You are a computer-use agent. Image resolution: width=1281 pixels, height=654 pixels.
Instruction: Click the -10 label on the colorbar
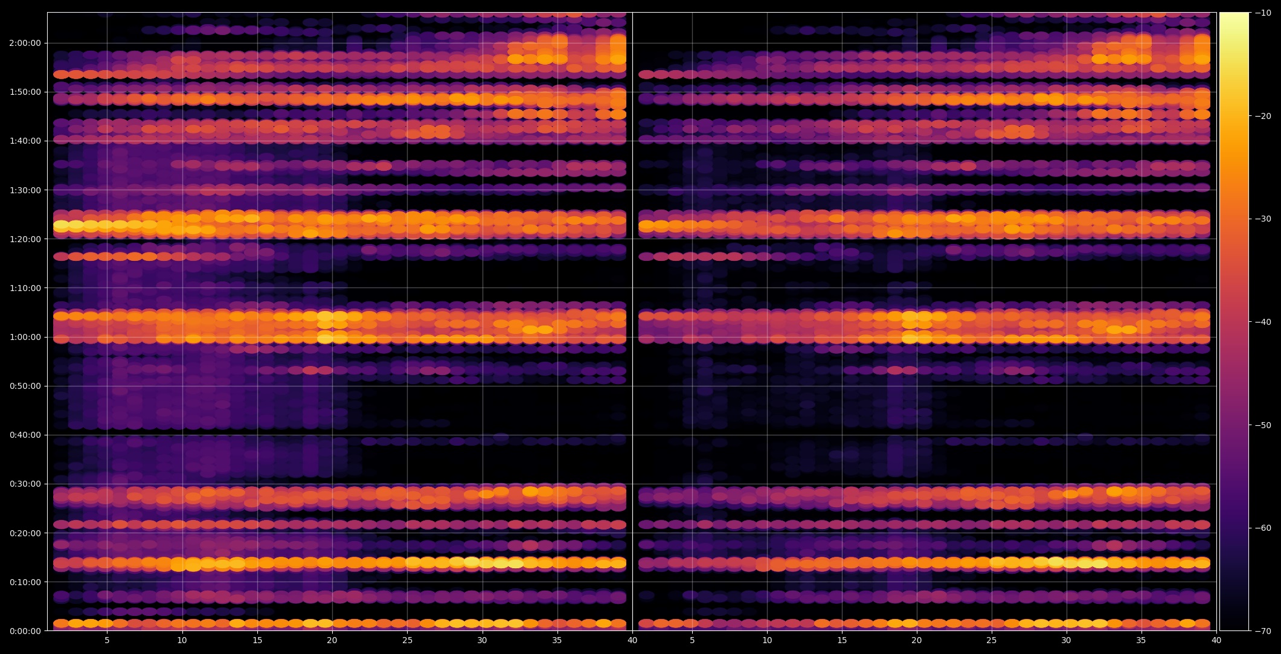tap(1263, 13)
